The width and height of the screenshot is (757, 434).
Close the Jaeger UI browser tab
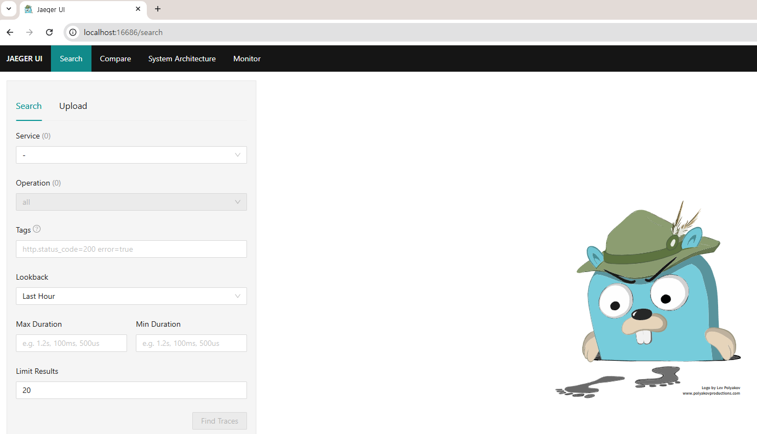point(138,9)
